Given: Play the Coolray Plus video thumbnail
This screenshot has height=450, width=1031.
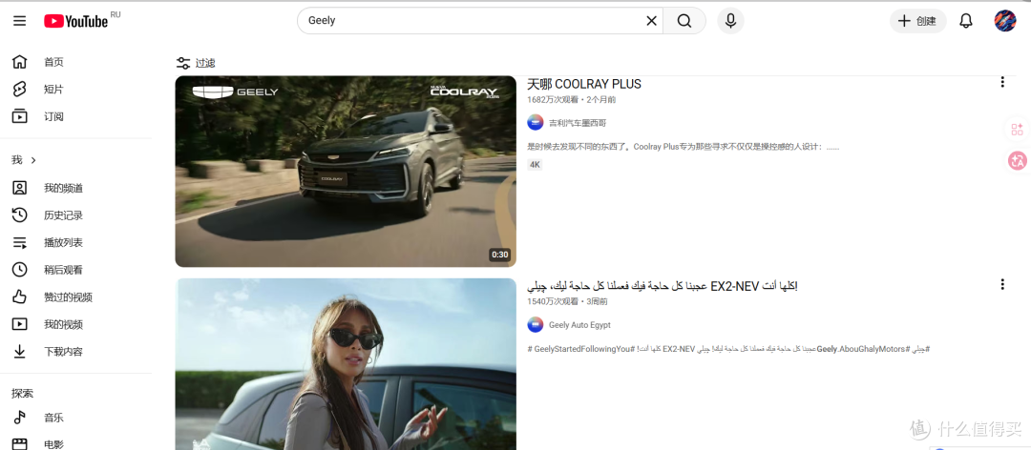Looking at the screenshot, I should [x=346, y=172].
